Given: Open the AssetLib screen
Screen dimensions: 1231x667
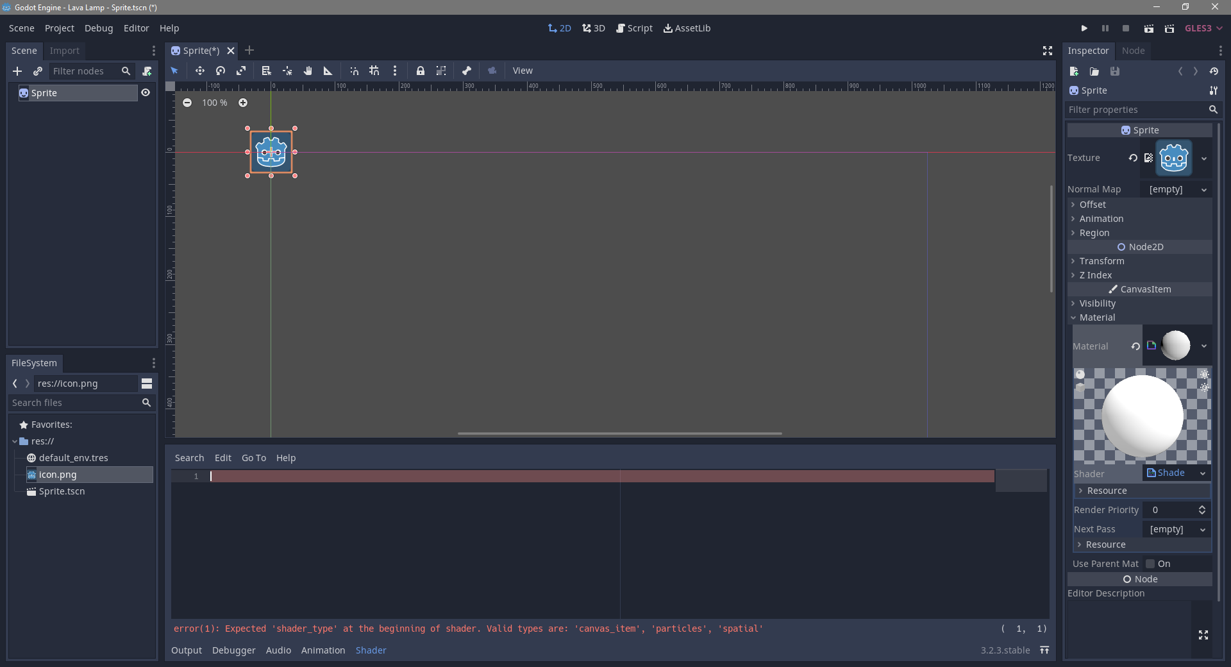Looking at the screenshot, I should (687, 28).
